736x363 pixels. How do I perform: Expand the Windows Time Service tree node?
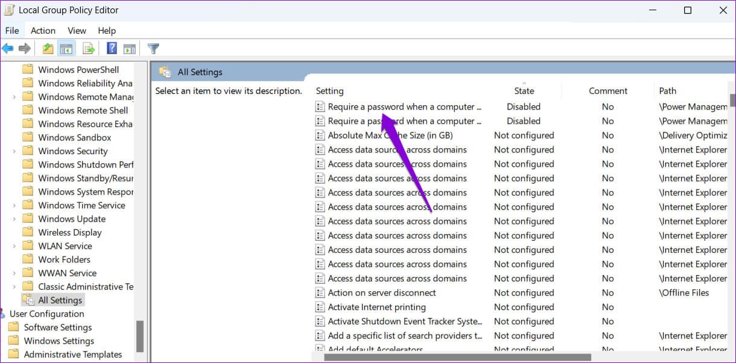point(14,205)
